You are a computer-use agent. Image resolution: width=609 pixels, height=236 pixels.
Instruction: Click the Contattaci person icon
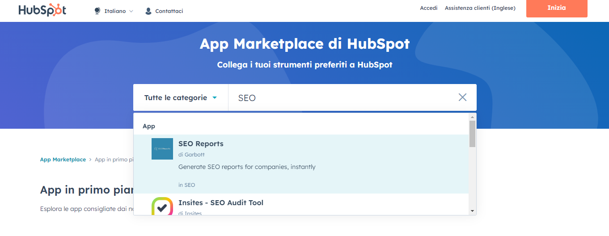click(148, 11)
